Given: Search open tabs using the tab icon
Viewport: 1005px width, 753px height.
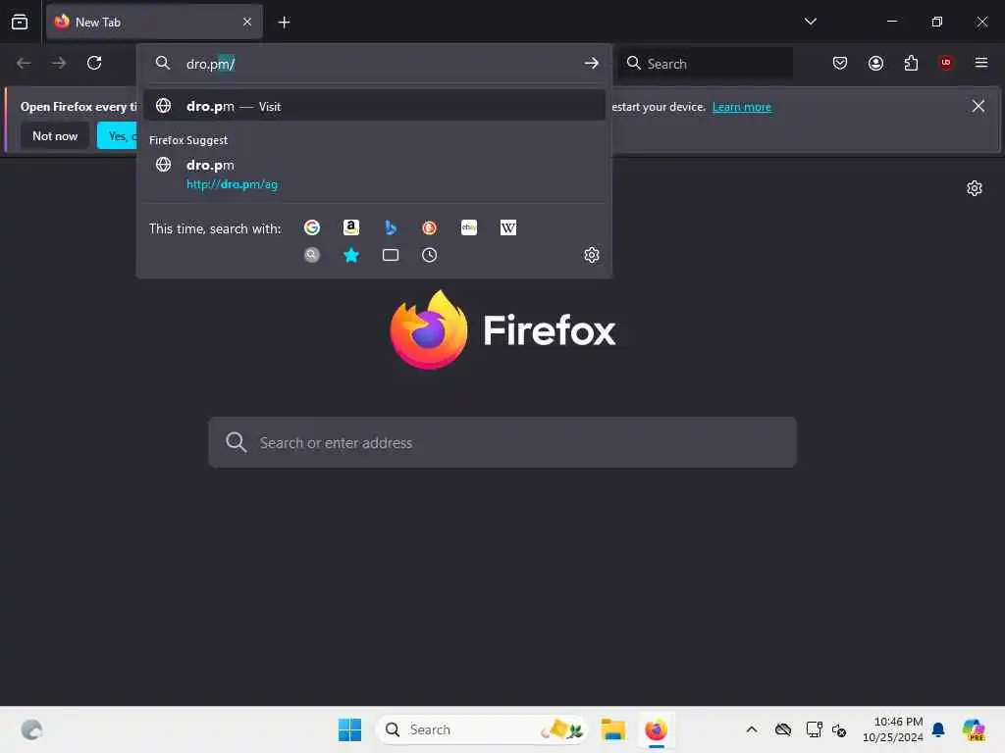Looking at the screenshot, I should [391, 256].
